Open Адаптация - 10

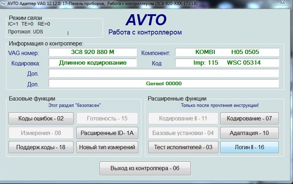[249, 133]
